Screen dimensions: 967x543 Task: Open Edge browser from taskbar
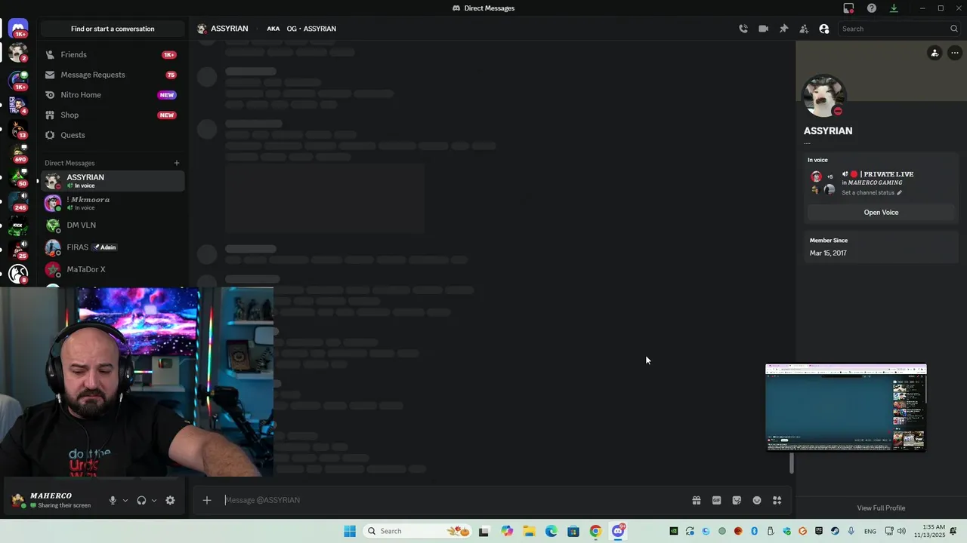[x=551, y=531]
